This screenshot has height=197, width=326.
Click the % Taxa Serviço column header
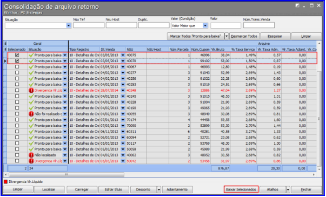point(243,50)
